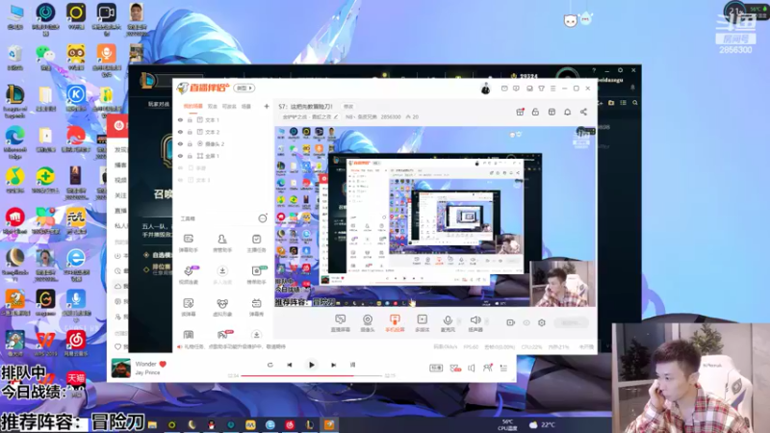This screenshot has width=770, height=433.
Task: Skip to the next track in music player
Action: pyautogui.click(x=333, y=365)
